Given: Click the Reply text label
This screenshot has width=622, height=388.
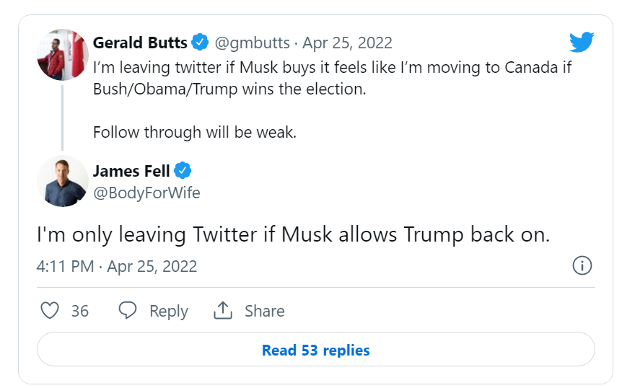Looking at the screenshot, I should [168, 311].
